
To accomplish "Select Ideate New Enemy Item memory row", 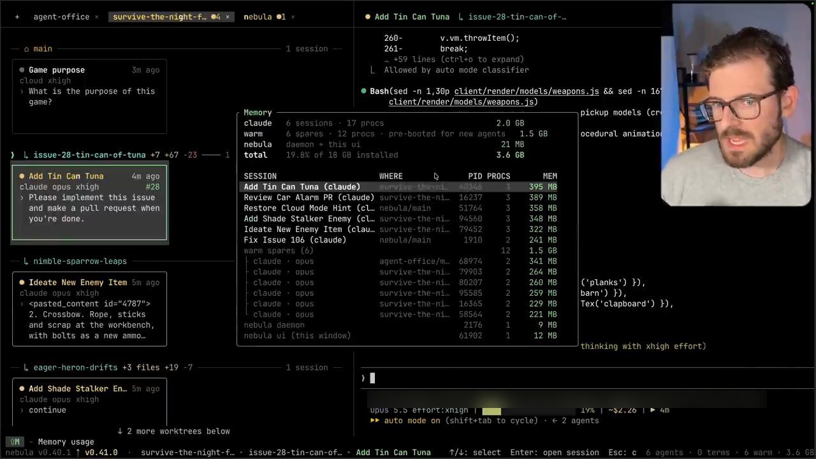I will 400,229.
